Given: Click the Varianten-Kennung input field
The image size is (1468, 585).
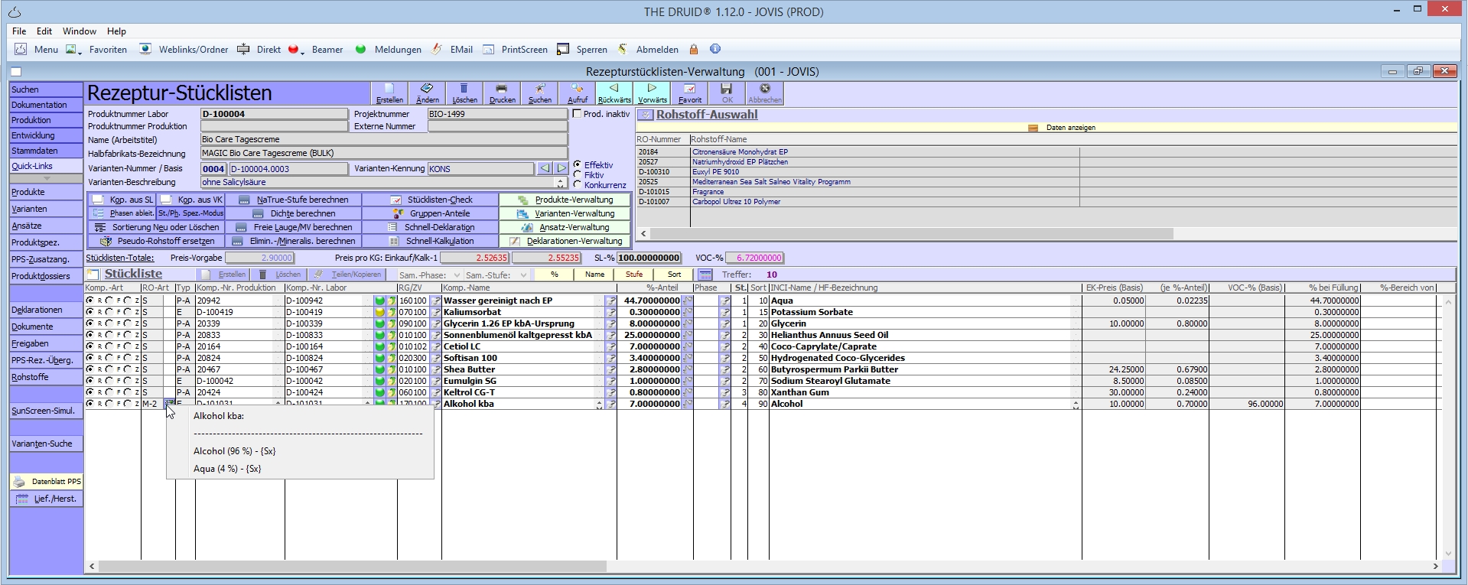Looking at the screenshot, I should click(480, 169).
